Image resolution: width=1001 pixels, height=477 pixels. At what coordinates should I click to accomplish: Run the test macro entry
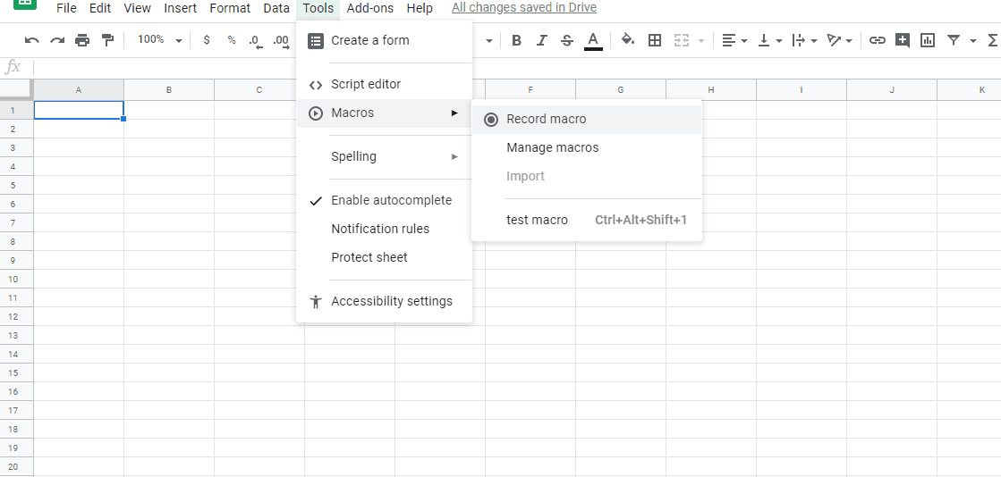(587, 221)
